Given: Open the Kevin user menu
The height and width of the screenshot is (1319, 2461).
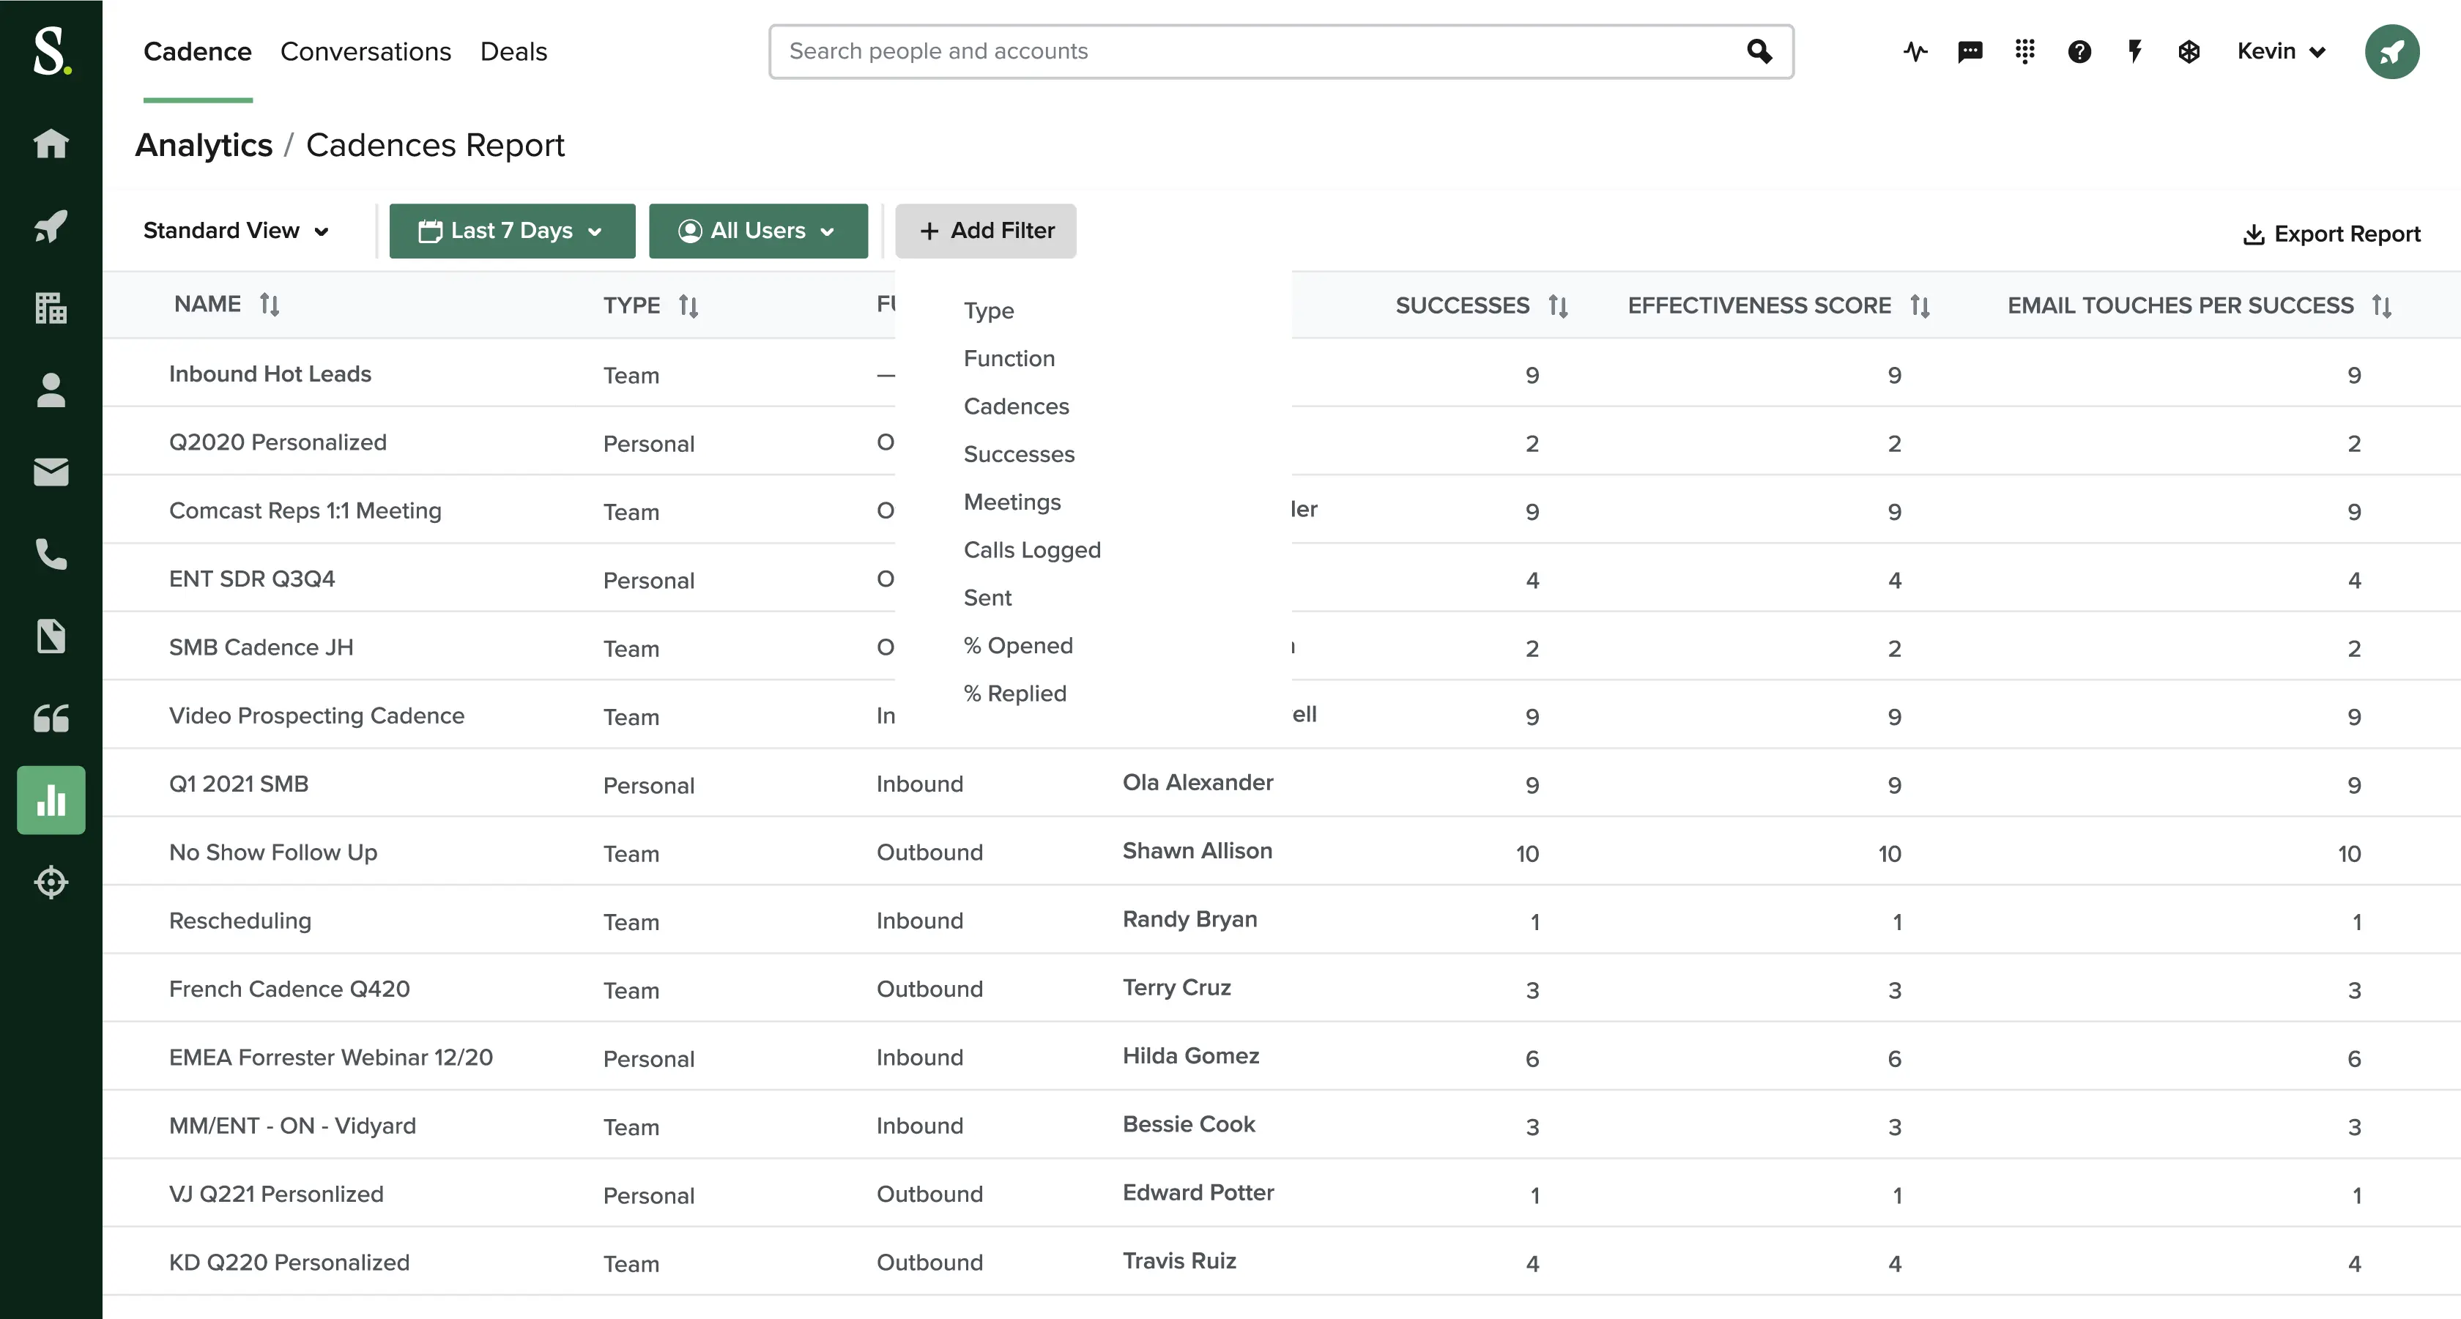Looking at the screenshot, I should (x=2280, y=51).
